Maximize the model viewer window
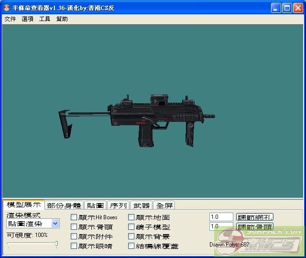This screenshot has width=306, height=258. (x=287, y=8)
